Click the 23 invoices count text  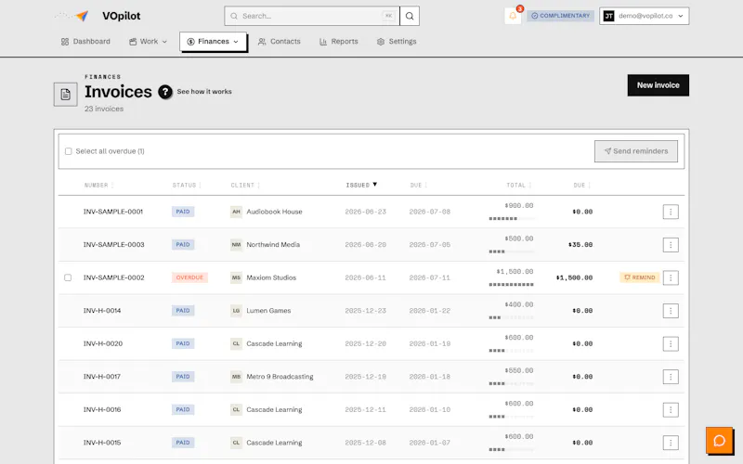pyautogui.click(x=104, y=109)
